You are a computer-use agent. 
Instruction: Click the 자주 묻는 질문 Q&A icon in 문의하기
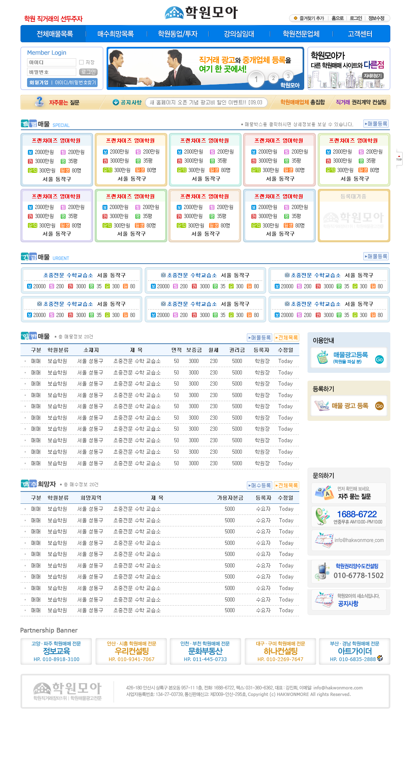coord(324,493)
